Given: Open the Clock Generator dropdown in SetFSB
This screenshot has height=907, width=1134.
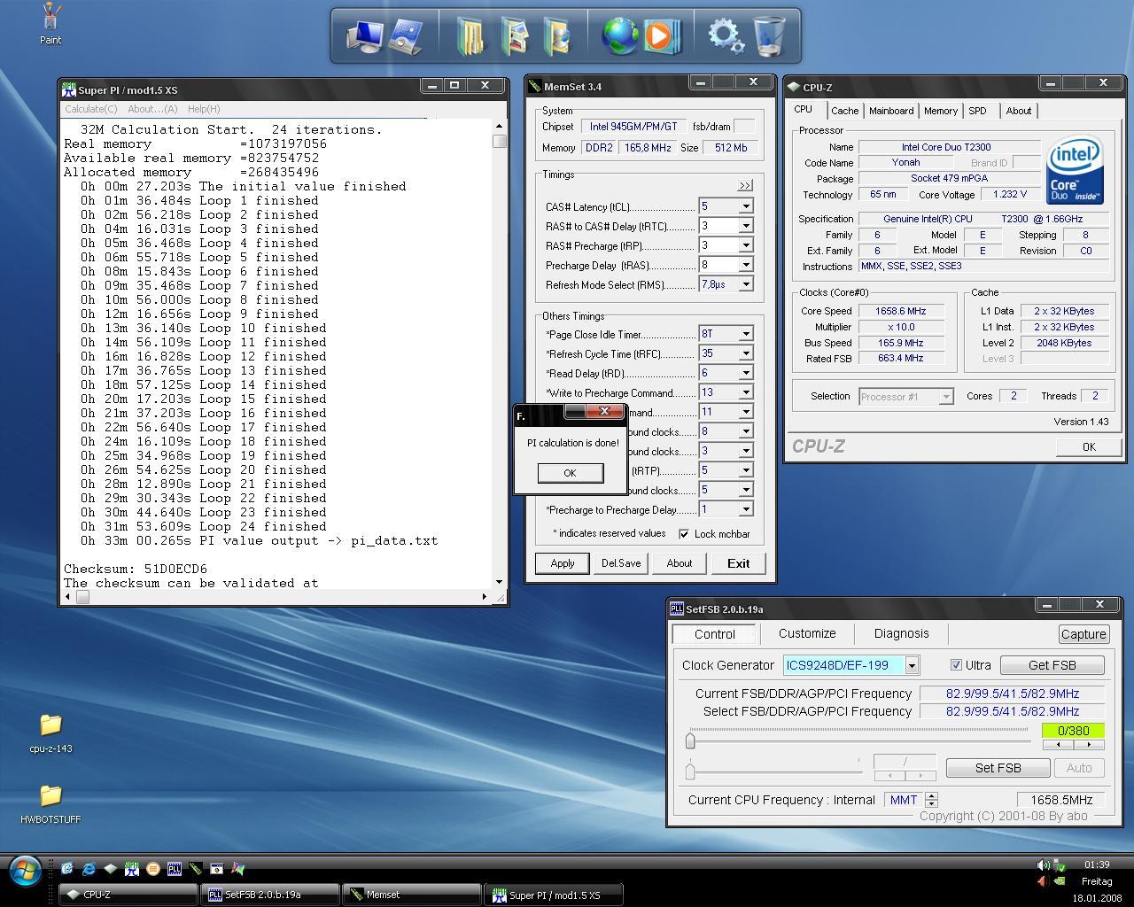Looking at the screenshot, I should (x=911, y=665).
